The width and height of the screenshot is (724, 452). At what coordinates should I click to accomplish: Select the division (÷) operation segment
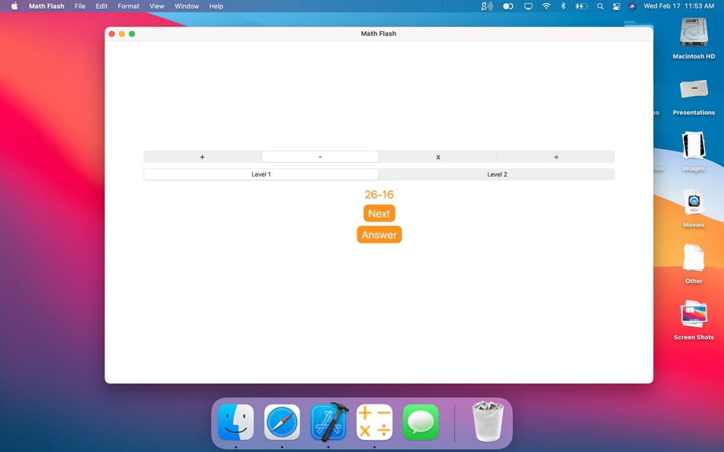(556, 157)
